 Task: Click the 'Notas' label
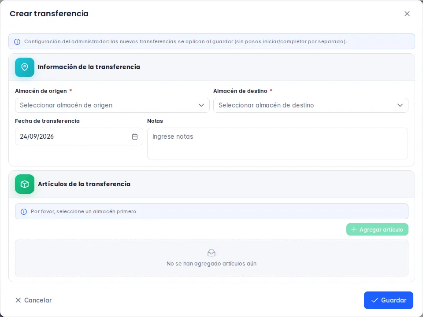155,121
